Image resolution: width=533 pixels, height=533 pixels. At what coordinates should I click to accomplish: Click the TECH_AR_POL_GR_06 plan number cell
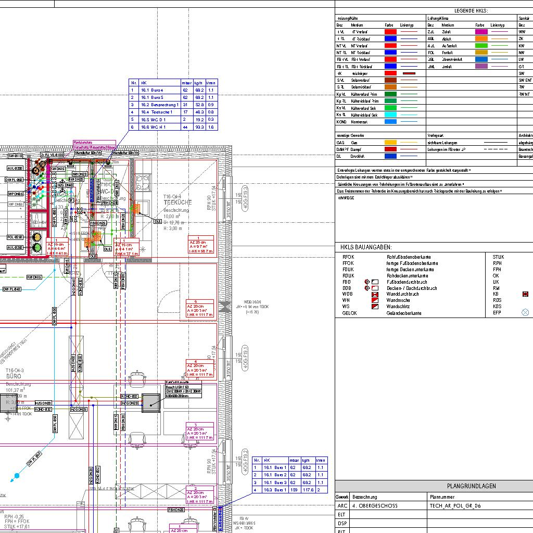(x=452, y=505)
